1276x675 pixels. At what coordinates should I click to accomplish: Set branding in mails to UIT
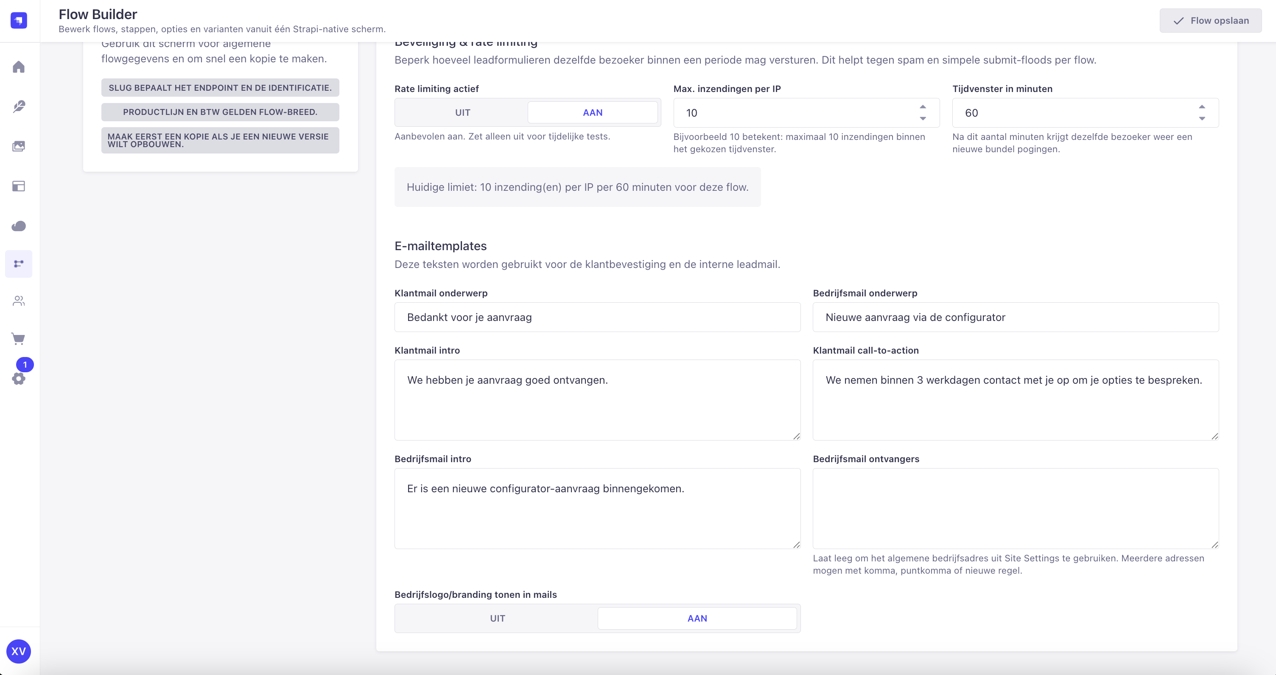point(497,618)
